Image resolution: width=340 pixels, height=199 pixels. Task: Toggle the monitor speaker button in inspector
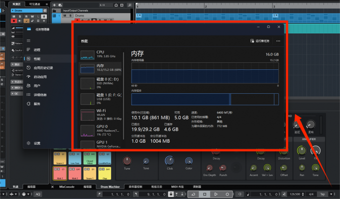tap(19, 21)
